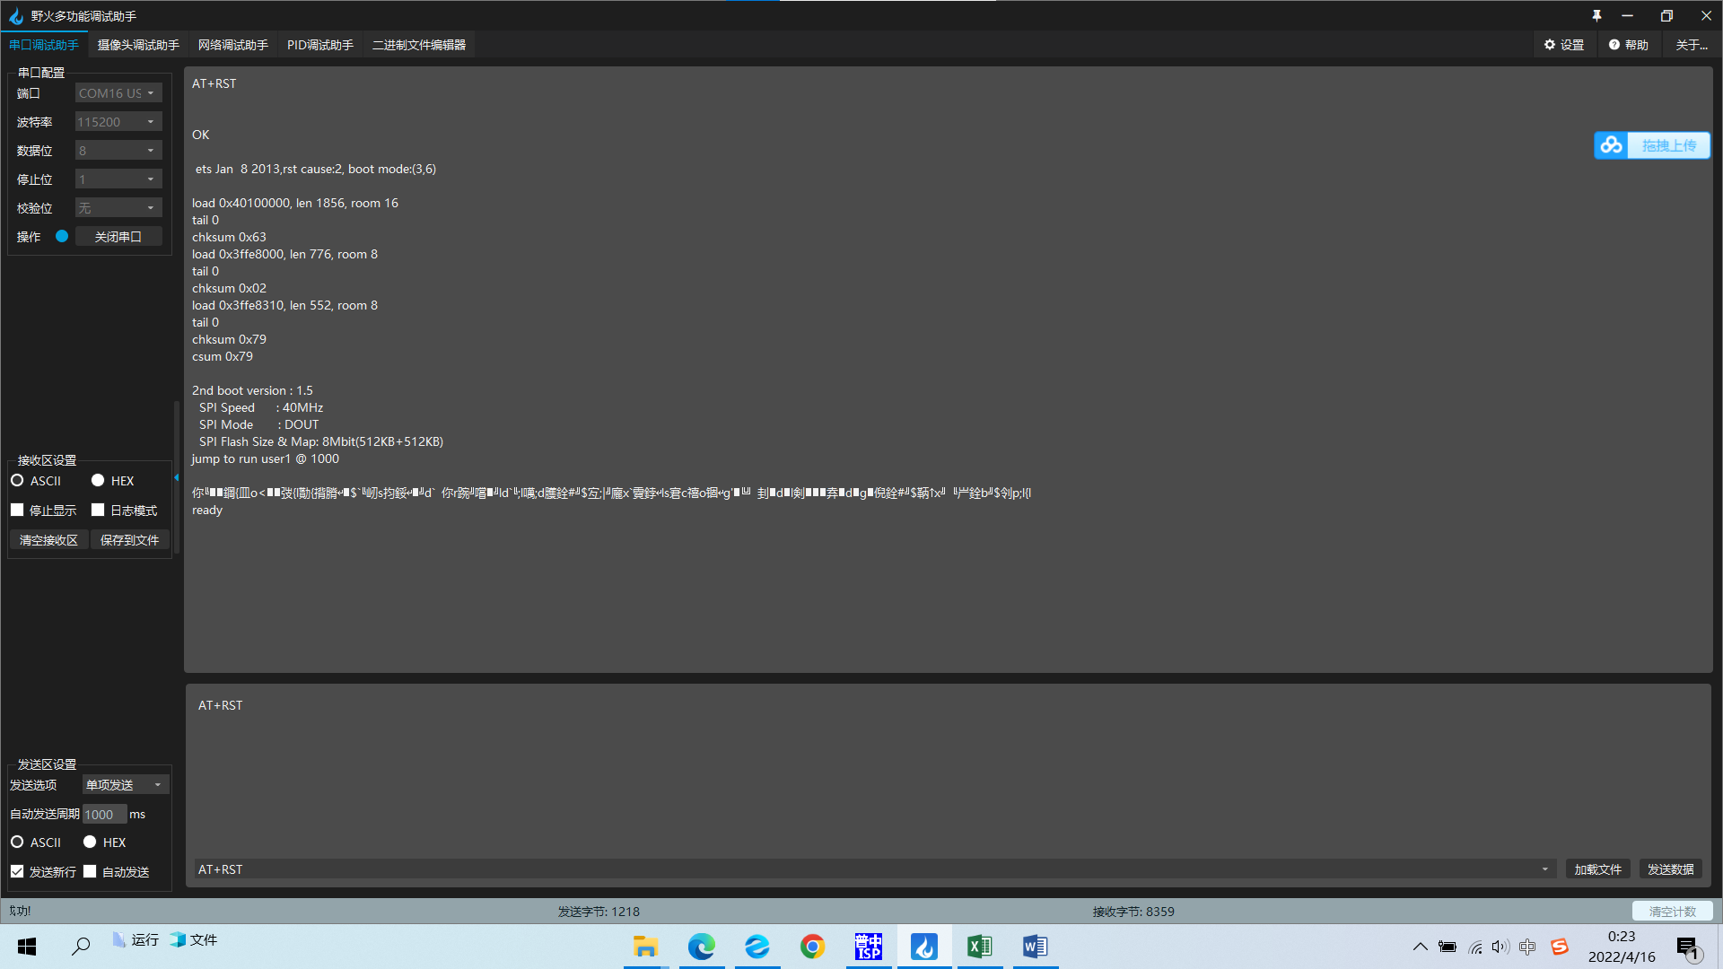
Task: Open Google Chrome from taskbar
Action: tap(813, 947)
